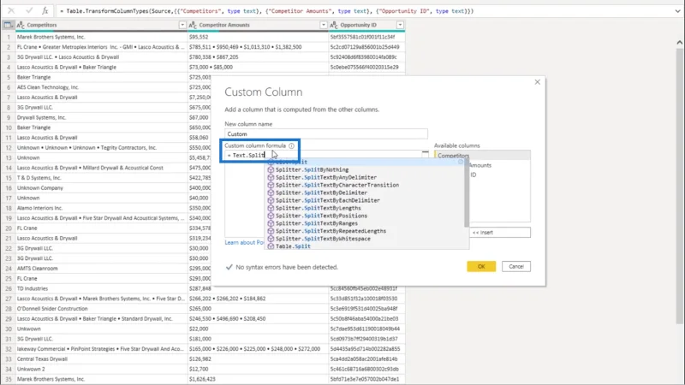Viewport: 685px width, 385px height.
Task: Select cell $73,000 • $85,000
Action: pos(258,68)
